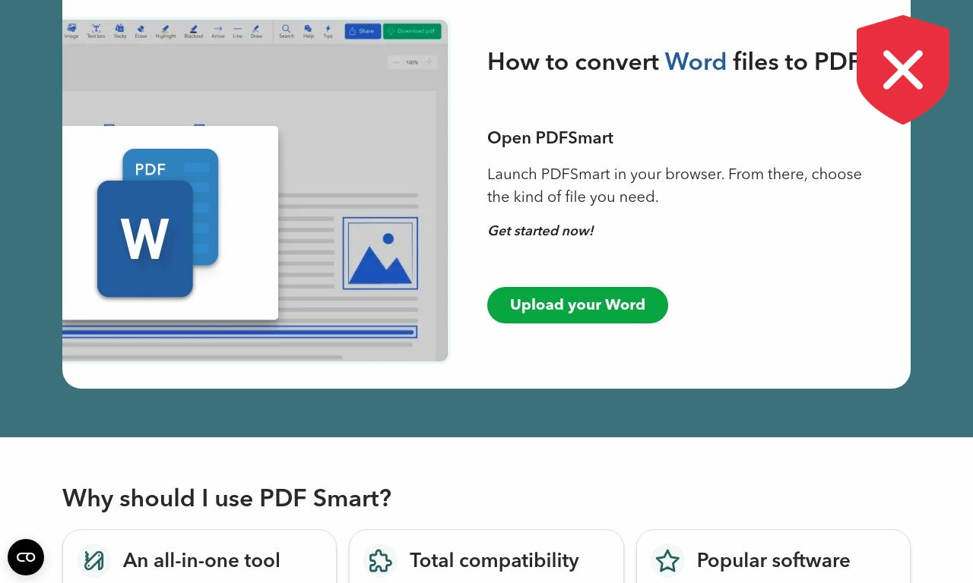Click the Get started now! text

click(540, 231)
